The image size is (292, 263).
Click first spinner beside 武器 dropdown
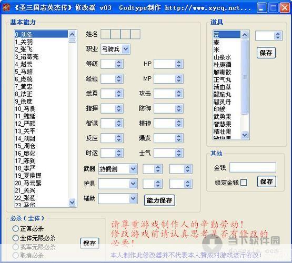point(153,169)
